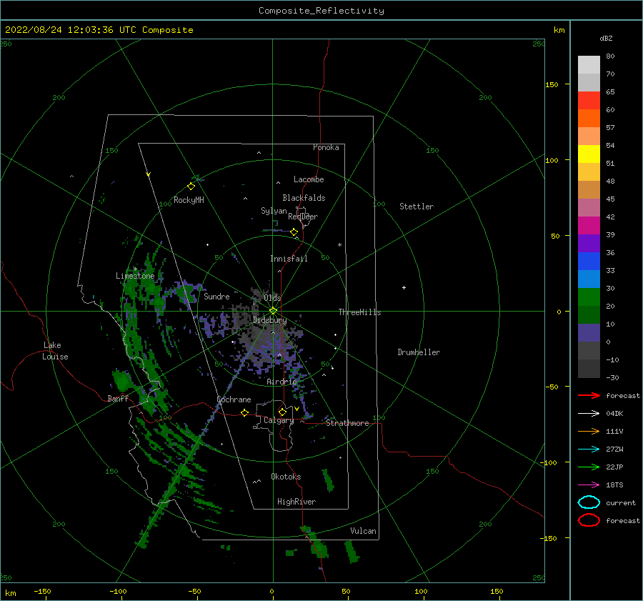643x601 pixels.
Task: Click the Banff label
Action: coord(118,398)
